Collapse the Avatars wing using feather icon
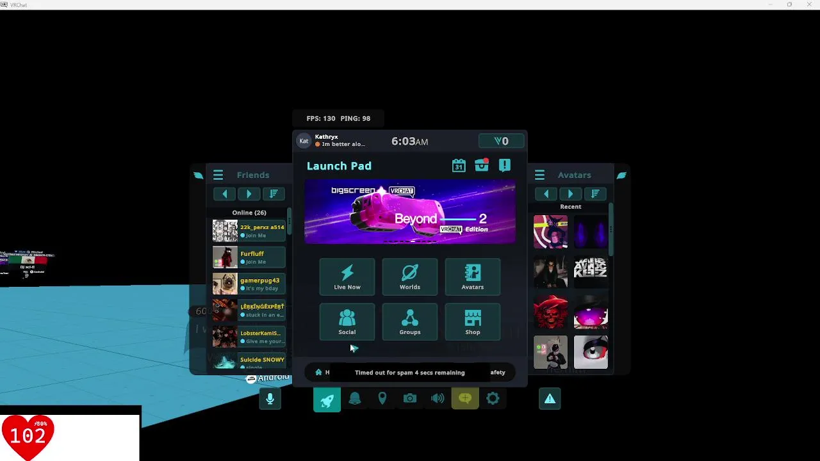 [x=621, y=175]
